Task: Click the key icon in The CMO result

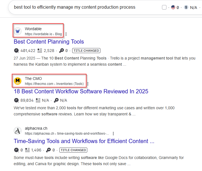Action: (56, 100)
